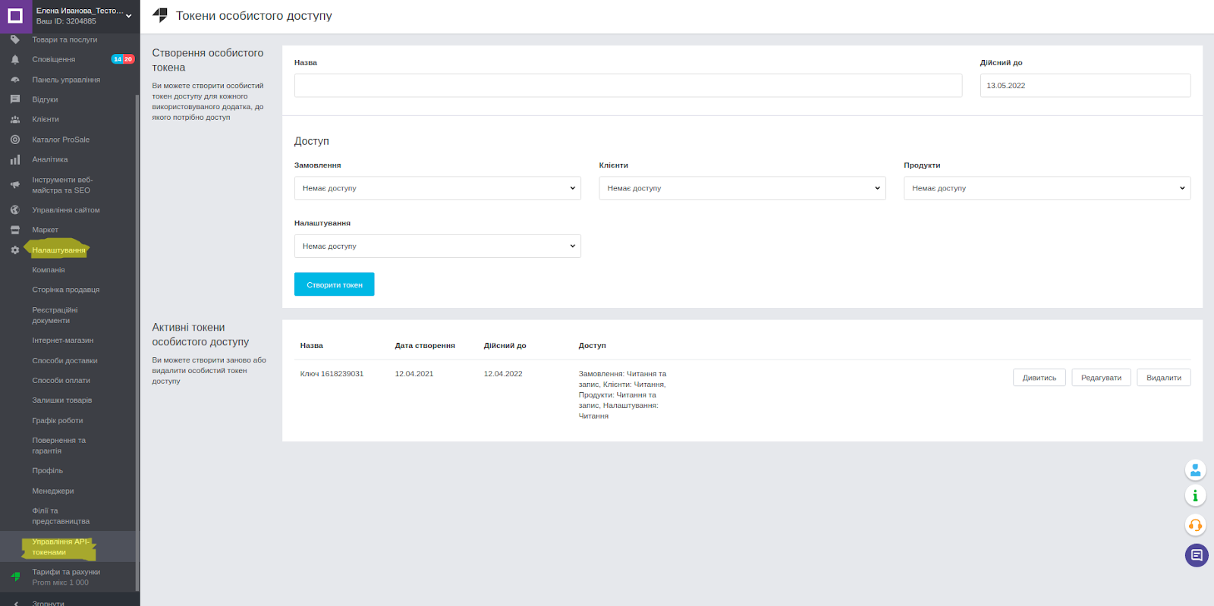The width and height of the screenshot is (1214, 606).
Task: Select the Налаштування menu item
Action: click(58, 250)
